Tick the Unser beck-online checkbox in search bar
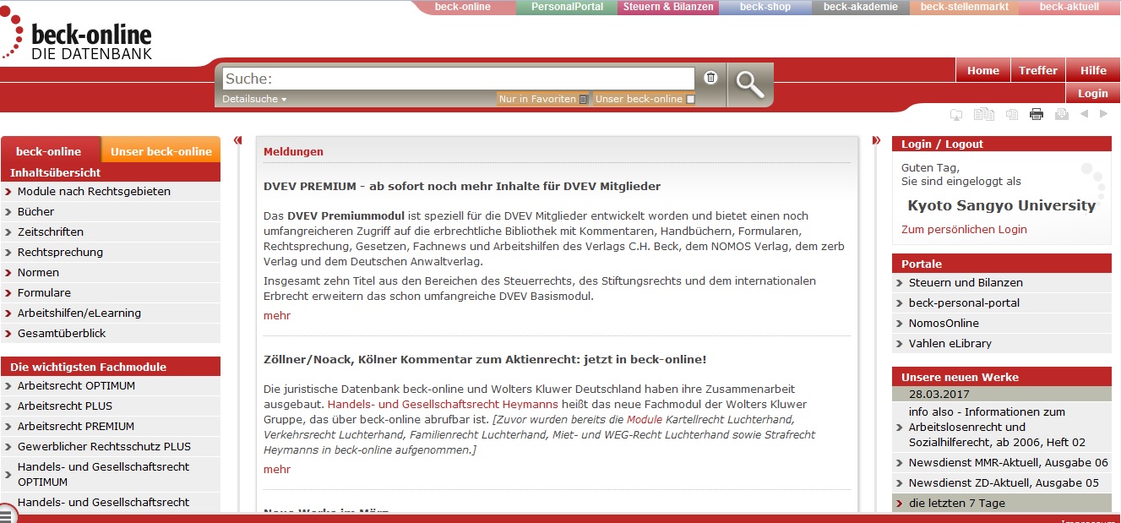Screen dimensions: 1121x523 tap(690, 100)
